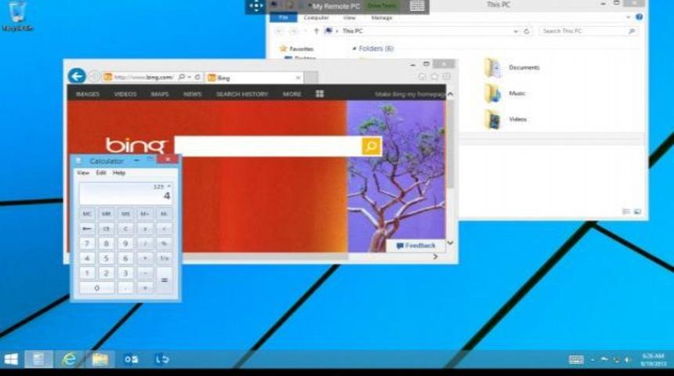Viewport: 674px width, 376px height.
Task: Click the IE horizontal scrollbar right arrow
Action: pos(436,256)
